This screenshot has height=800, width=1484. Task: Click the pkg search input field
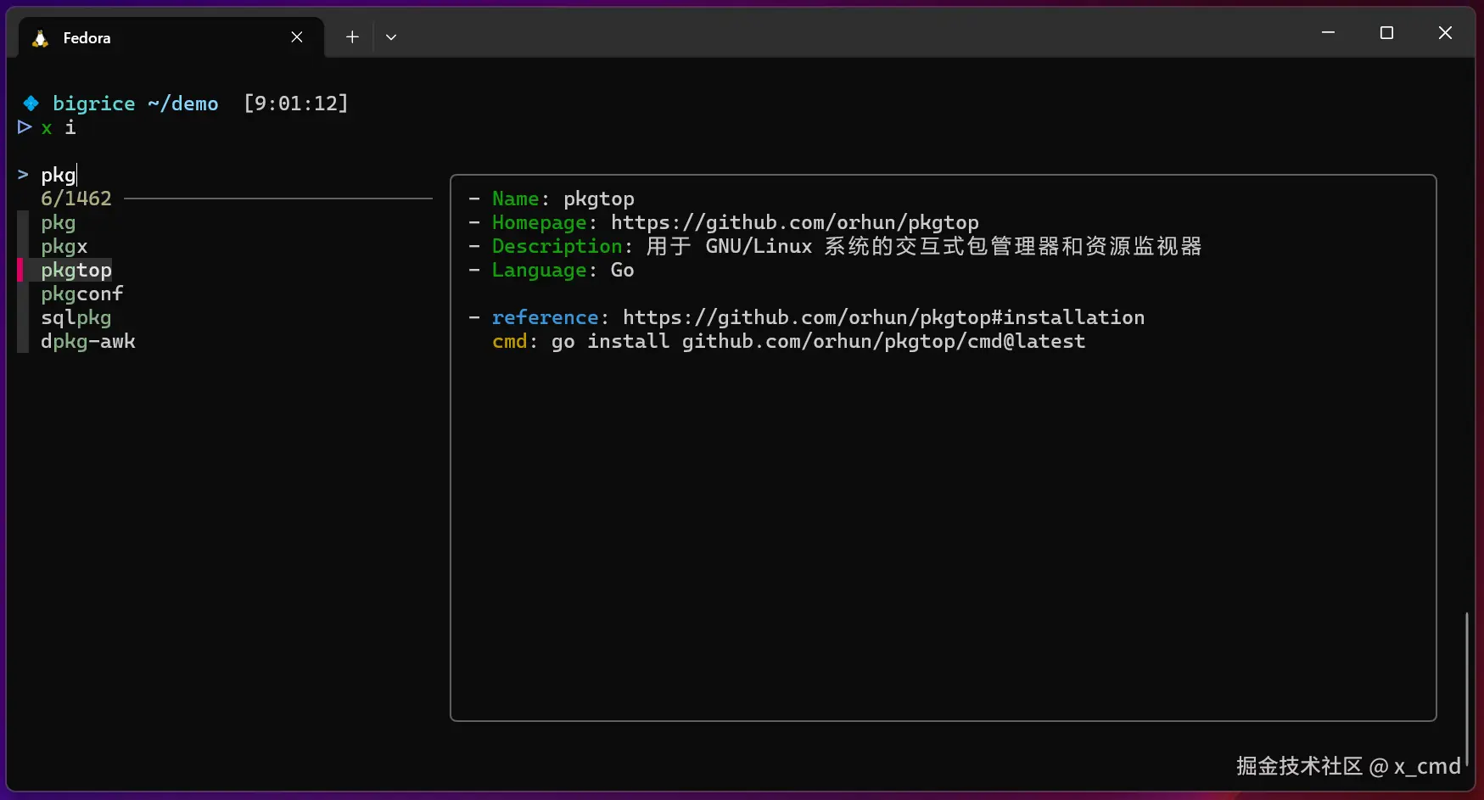click(x=59, y=175)
